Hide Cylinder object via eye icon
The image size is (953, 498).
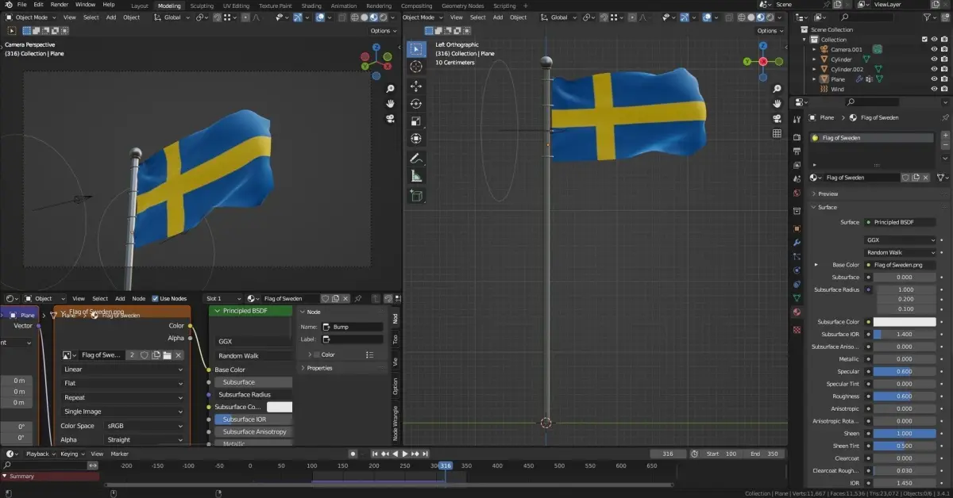click(934, 59)
